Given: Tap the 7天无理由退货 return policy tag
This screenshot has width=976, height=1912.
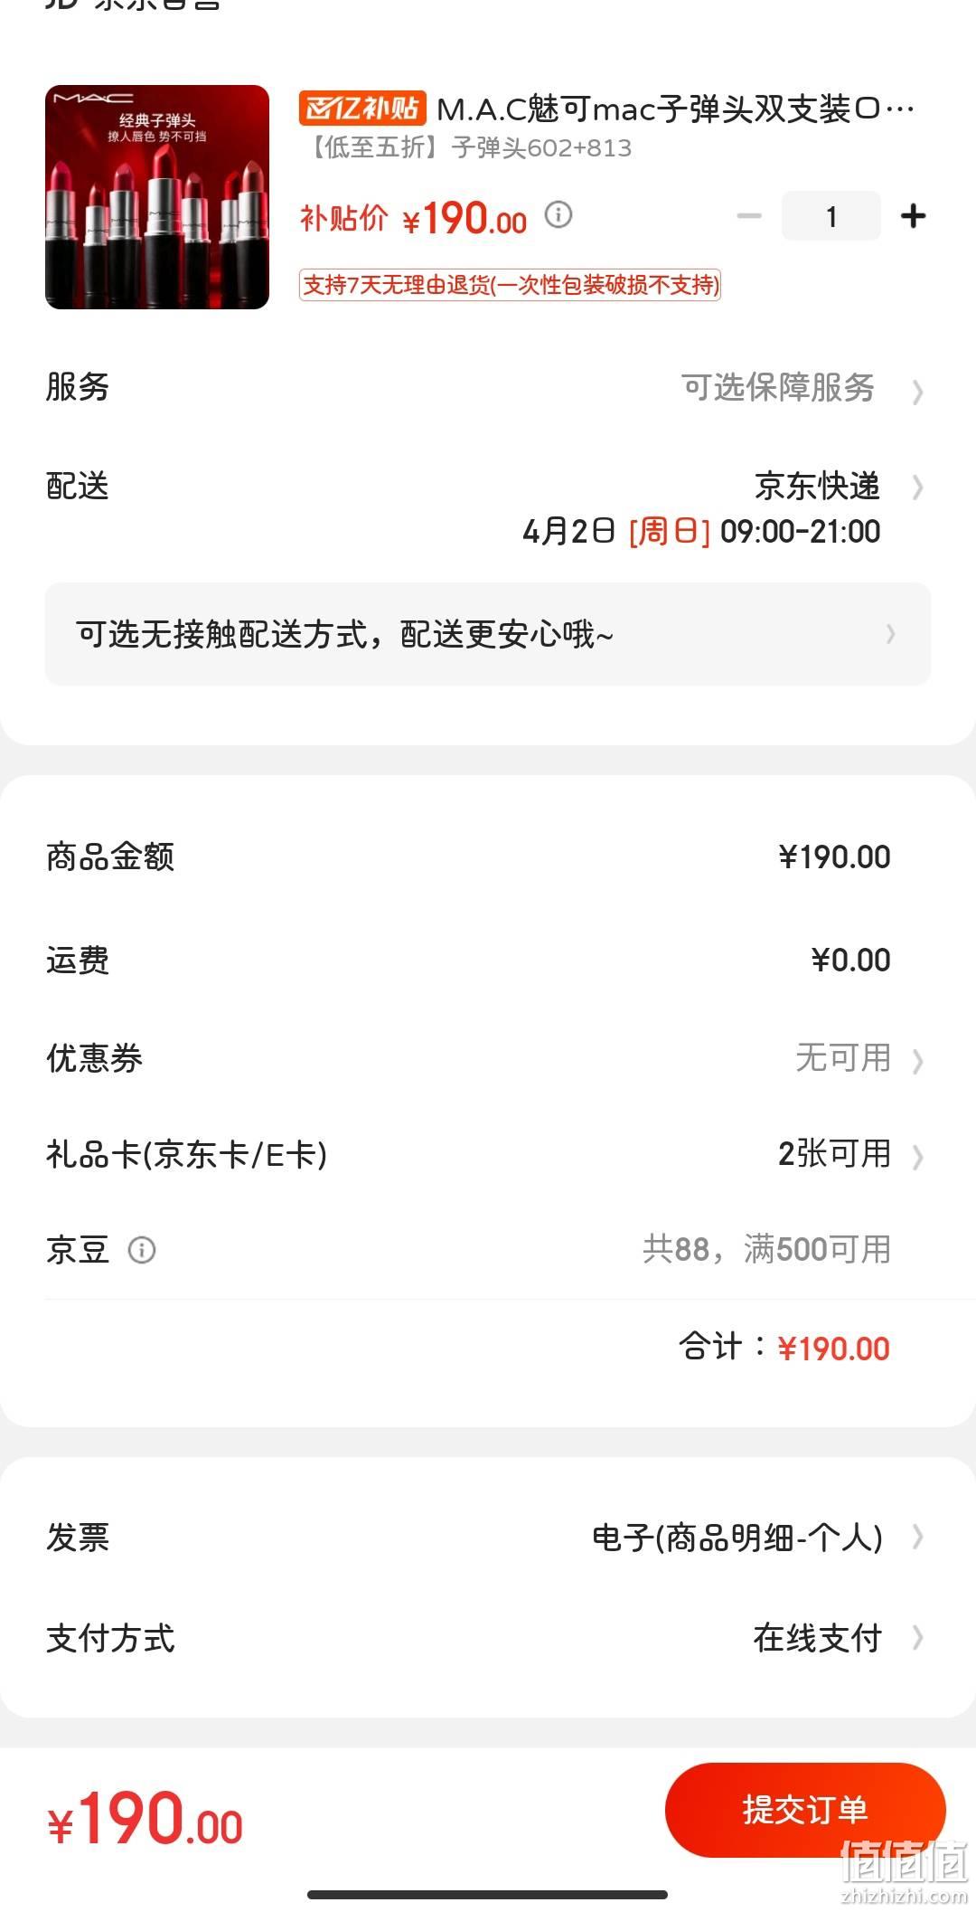Looking at the screenshot, I should click(510, 285).
